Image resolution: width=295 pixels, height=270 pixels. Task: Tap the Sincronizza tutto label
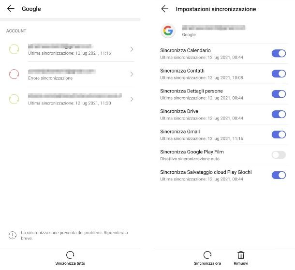tap(70, 263)
